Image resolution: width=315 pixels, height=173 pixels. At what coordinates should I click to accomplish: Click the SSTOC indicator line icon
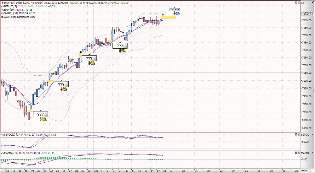coord(3,135)
